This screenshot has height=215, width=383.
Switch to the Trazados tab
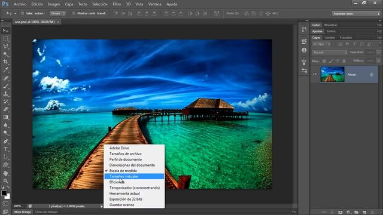pyautogui.click(x=346, y=38)
